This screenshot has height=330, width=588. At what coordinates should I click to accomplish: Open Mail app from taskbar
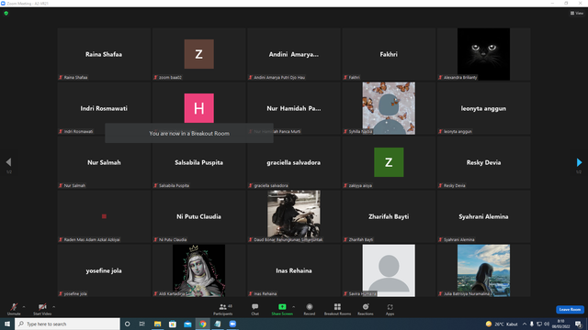(187, 324)
